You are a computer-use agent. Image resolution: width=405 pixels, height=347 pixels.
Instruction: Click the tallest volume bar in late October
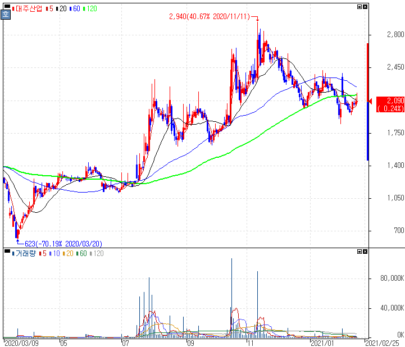[x=231, y=298]
